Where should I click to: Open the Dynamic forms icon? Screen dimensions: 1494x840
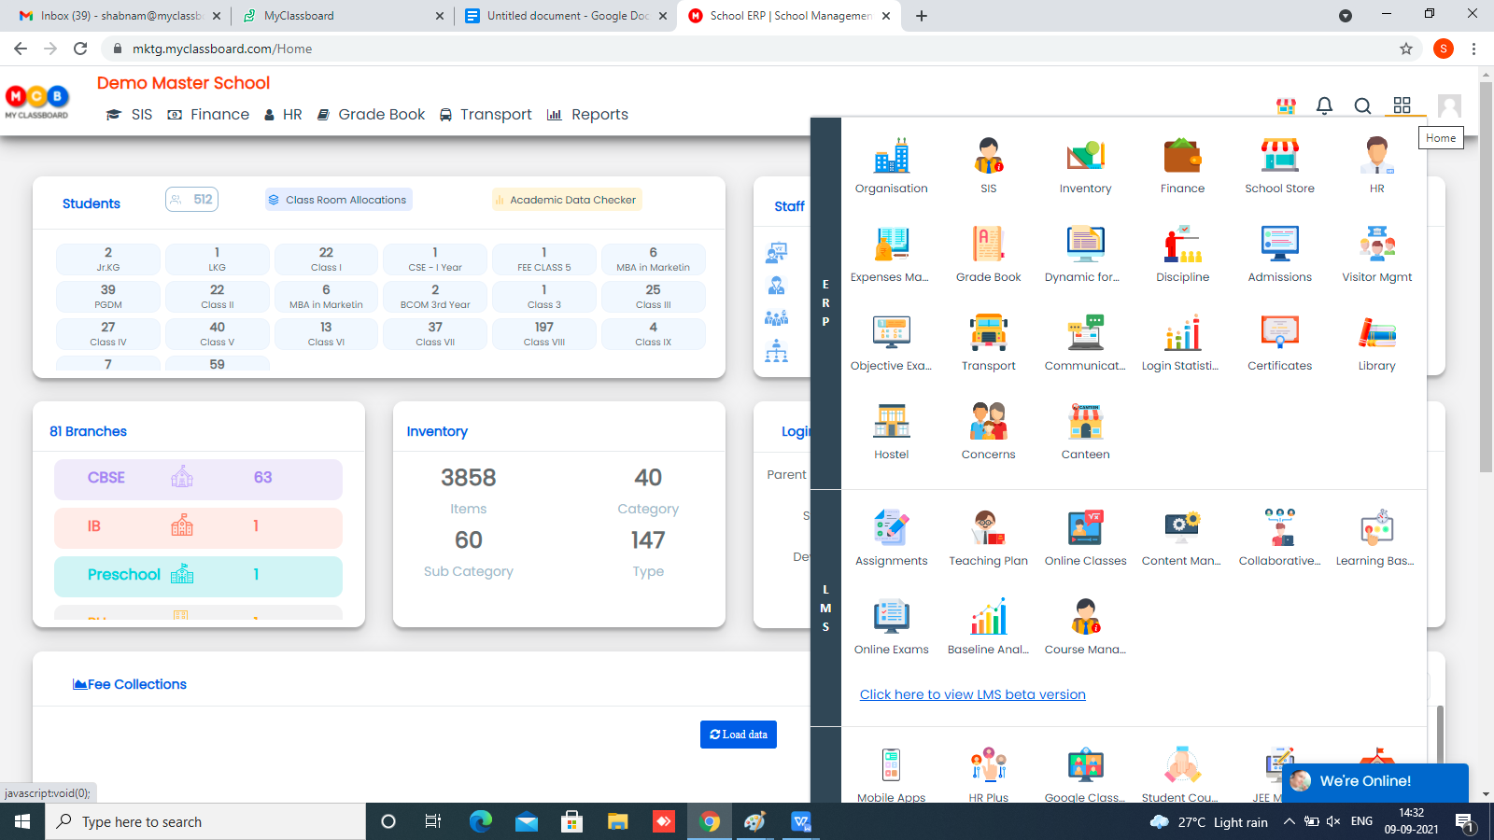point(1085,245)
